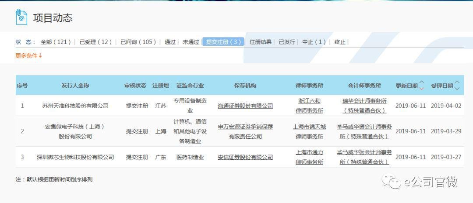The width and height of the screenshot is (473, 203).
Task: Click 提交注册 status in 苏州天准 row
Action: tap(137, 106)
